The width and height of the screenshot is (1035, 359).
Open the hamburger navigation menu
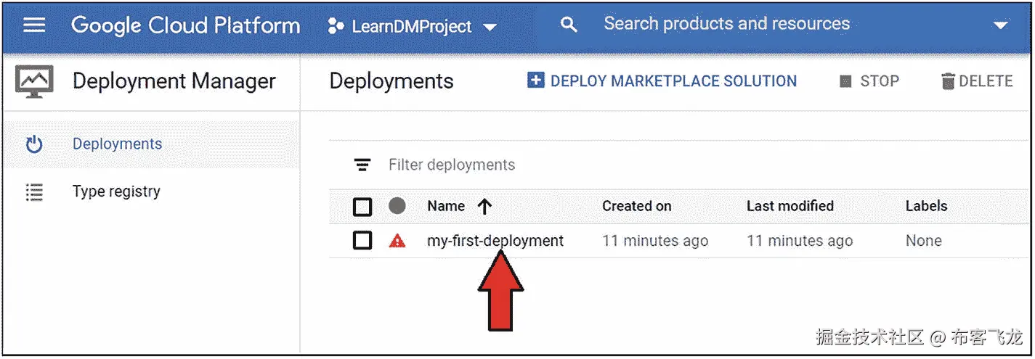click(34, 25)
